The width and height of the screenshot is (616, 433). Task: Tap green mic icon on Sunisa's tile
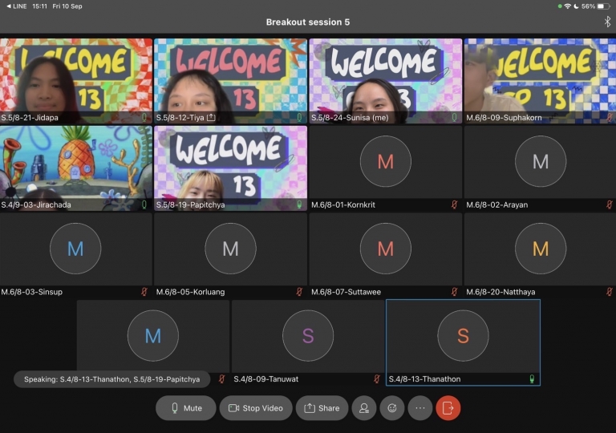click(455, 117)
